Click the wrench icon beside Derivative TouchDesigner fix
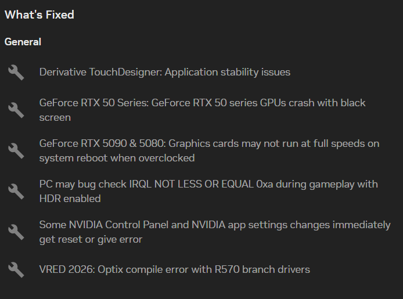This screenshot has width=403, height=299. (16, 73)
